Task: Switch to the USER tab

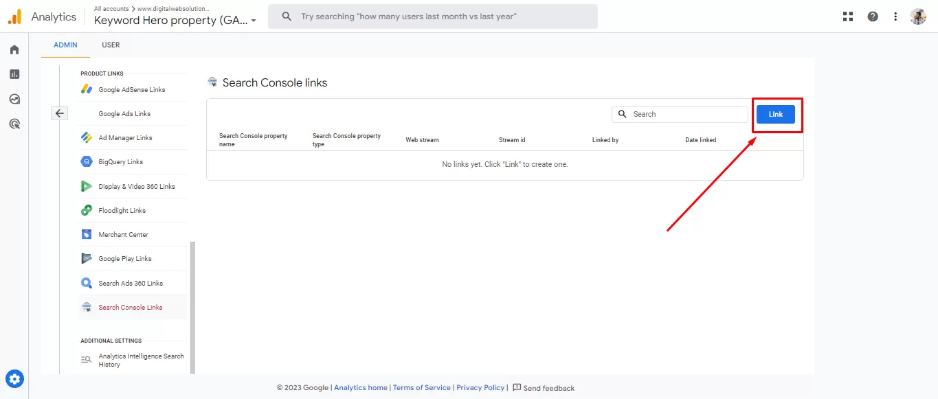Action: tap(111, 45)
